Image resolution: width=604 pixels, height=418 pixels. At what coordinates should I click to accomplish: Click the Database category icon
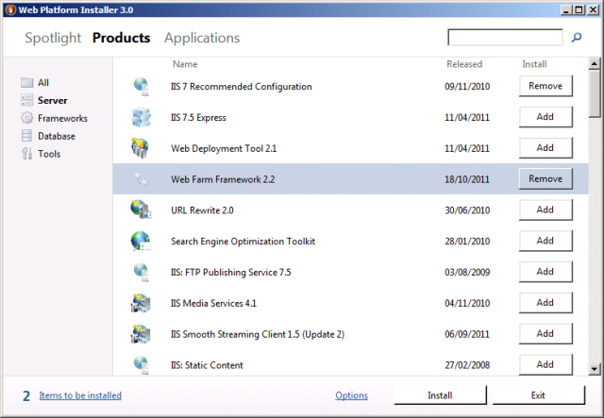(x=27, y=136)
